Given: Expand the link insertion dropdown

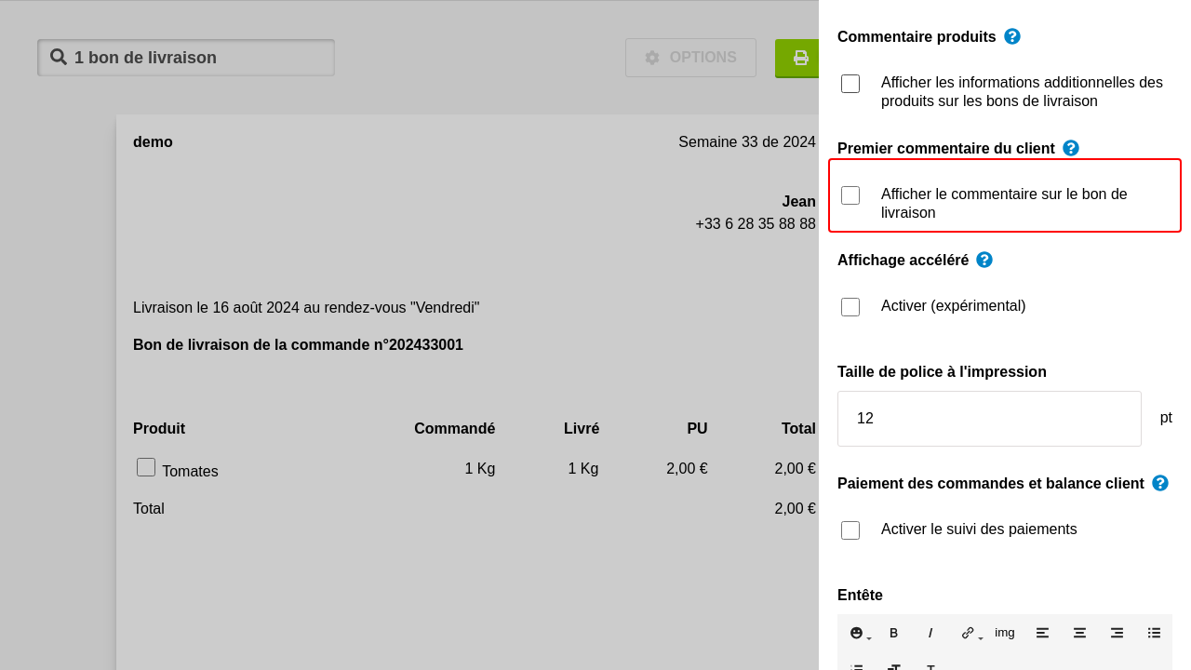Looking at the screenshot, I should (x=971, y=633).
